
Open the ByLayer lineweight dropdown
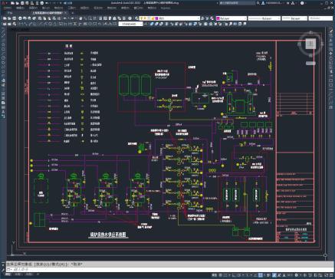point(305,18)
